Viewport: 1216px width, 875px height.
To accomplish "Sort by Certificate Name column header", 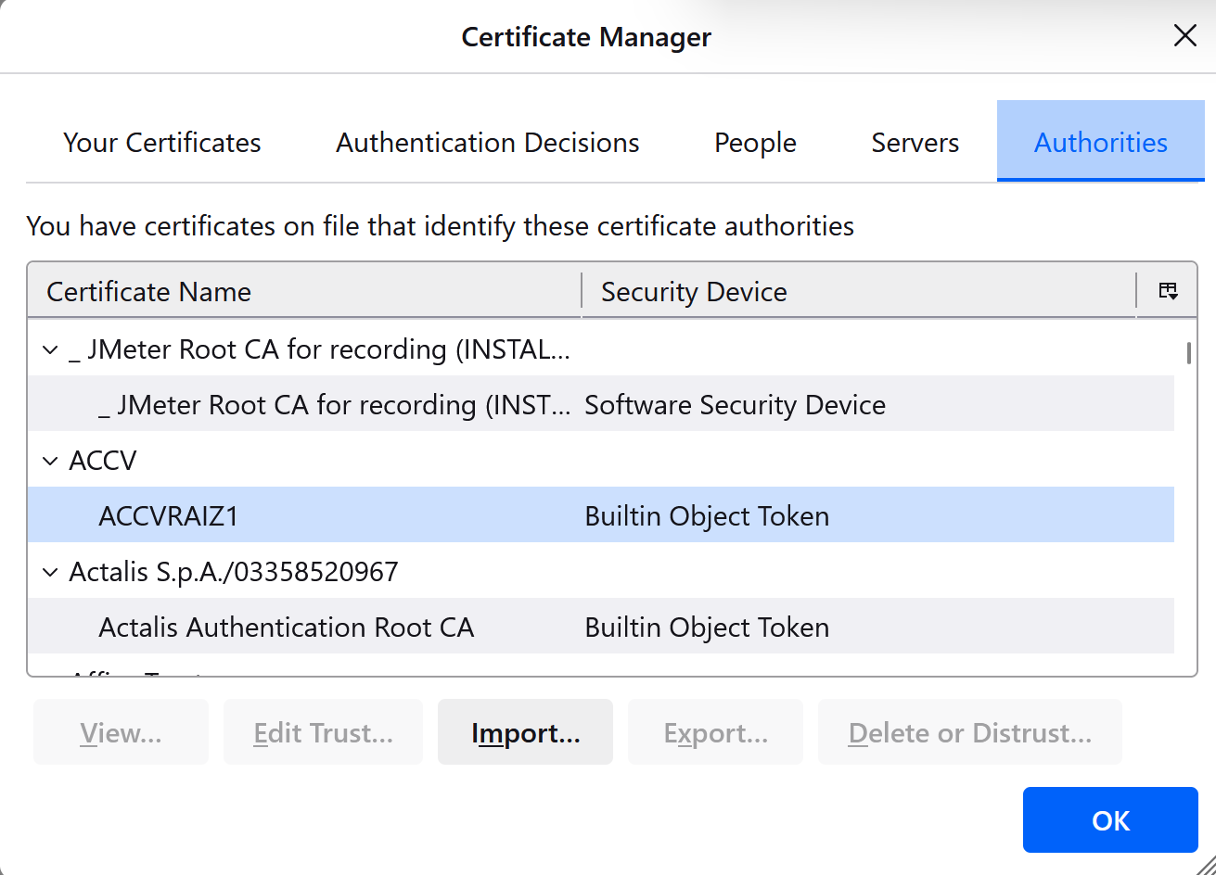I will [304, 291].
